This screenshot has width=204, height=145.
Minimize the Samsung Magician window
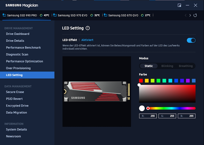[x=187, y=5]
